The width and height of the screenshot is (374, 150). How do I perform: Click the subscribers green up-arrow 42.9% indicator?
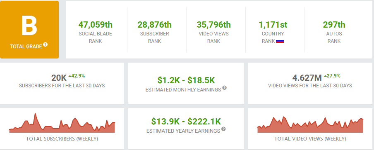[77, 76]
